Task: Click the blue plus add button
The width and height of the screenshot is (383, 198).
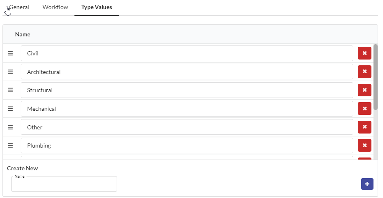Action: point(367,184)
